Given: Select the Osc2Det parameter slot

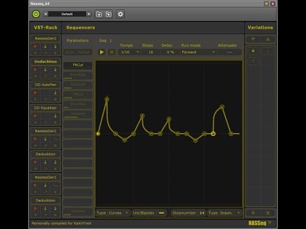Looking at the screenshot, I should click(x=78, y=85).
